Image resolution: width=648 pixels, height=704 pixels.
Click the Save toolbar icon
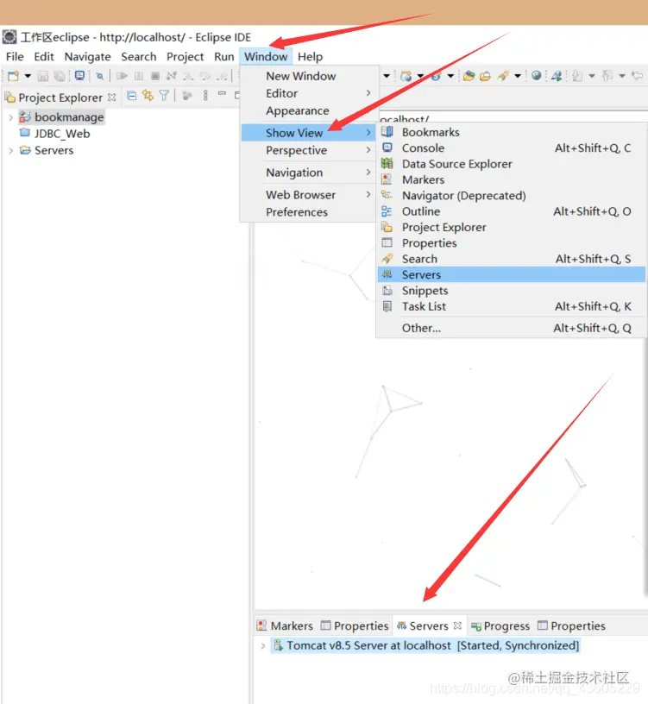point(42,76)
